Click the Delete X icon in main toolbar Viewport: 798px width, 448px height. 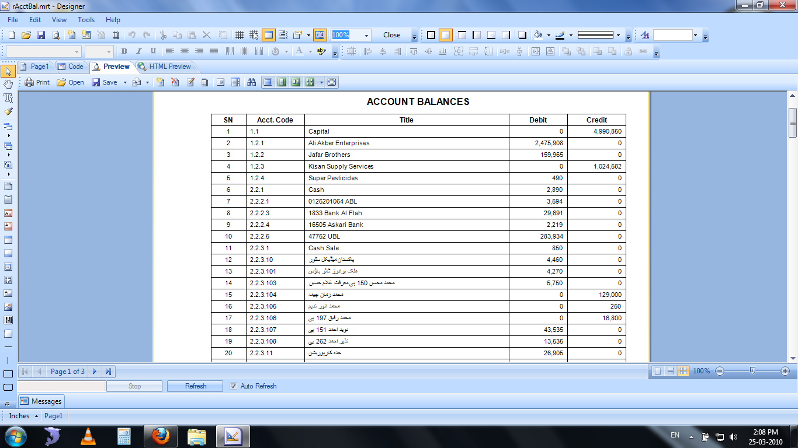(x=206, y=35)
